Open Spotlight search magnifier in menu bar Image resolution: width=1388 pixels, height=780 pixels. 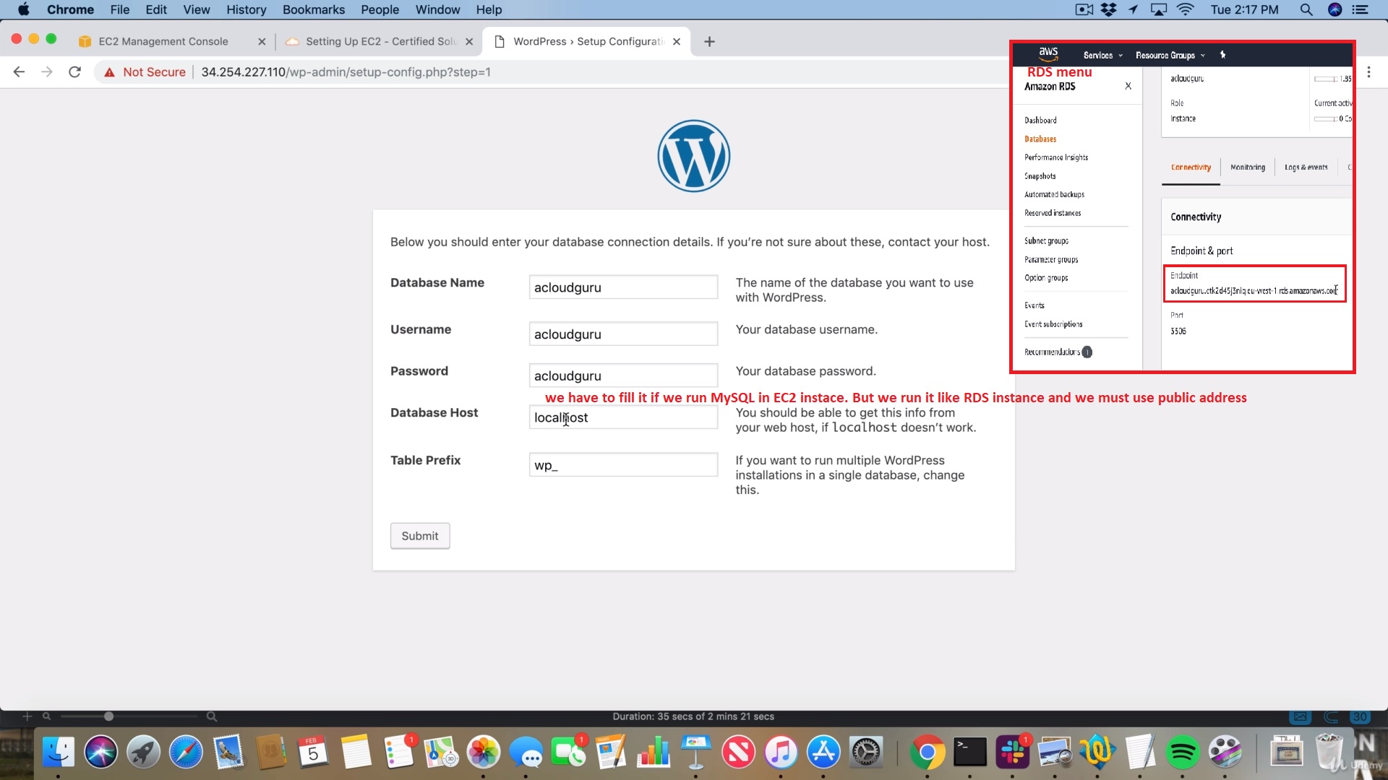(x=1306, y=10)
